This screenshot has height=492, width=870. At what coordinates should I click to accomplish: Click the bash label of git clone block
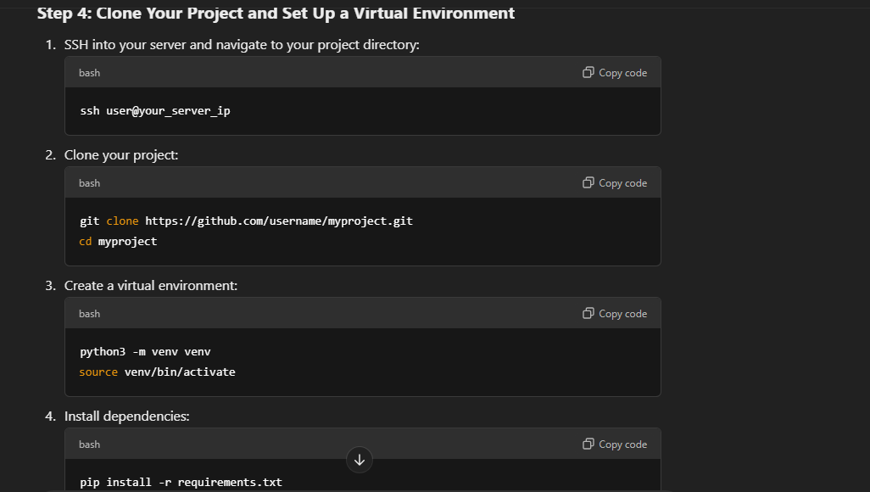coord(89,183)
